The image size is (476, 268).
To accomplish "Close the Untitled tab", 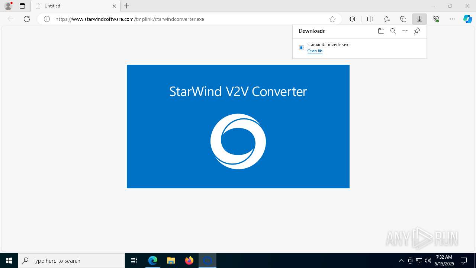I will (114, 6).
